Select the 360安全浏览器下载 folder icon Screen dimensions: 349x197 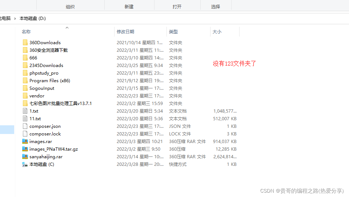point(25,50)
